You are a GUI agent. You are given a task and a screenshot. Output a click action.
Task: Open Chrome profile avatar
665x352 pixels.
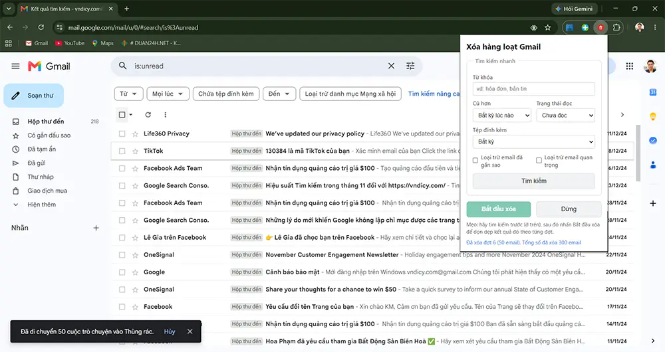tap(640, 27)
